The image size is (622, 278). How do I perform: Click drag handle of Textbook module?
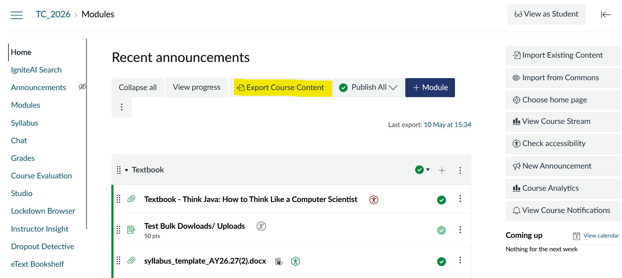point(119,170)
